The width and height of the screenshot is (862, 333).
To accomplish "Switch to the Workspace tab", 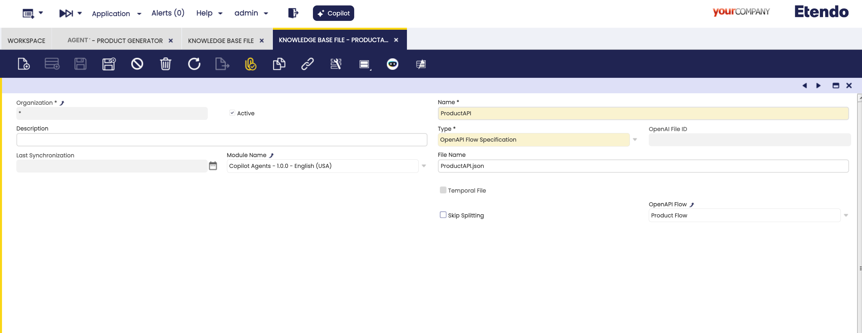I will (26, 40).
